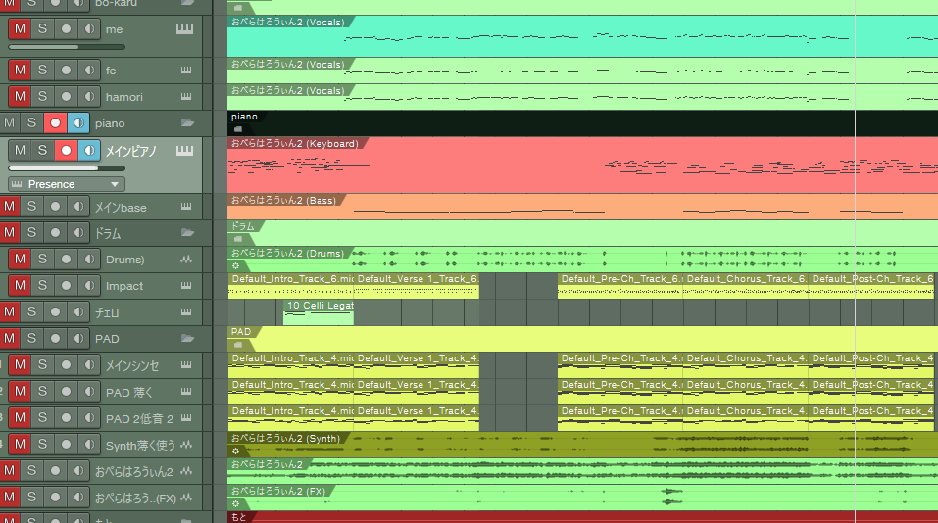
Task: Click folder icon in piano arrangement lane
Action: pos(238,129)
